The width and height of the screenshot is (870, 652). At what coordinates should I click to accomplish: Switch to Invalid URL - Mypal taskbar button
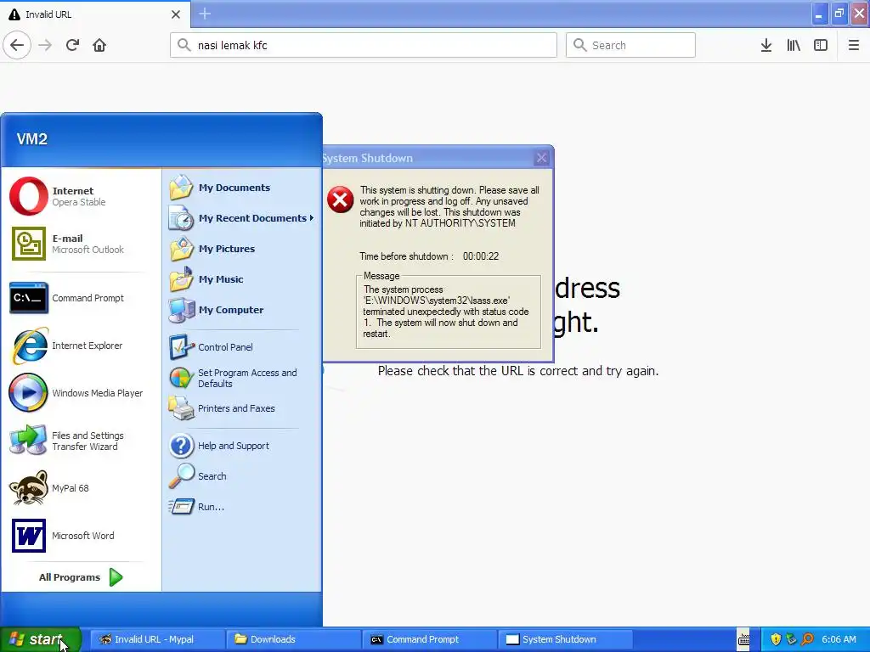(157, 639)
